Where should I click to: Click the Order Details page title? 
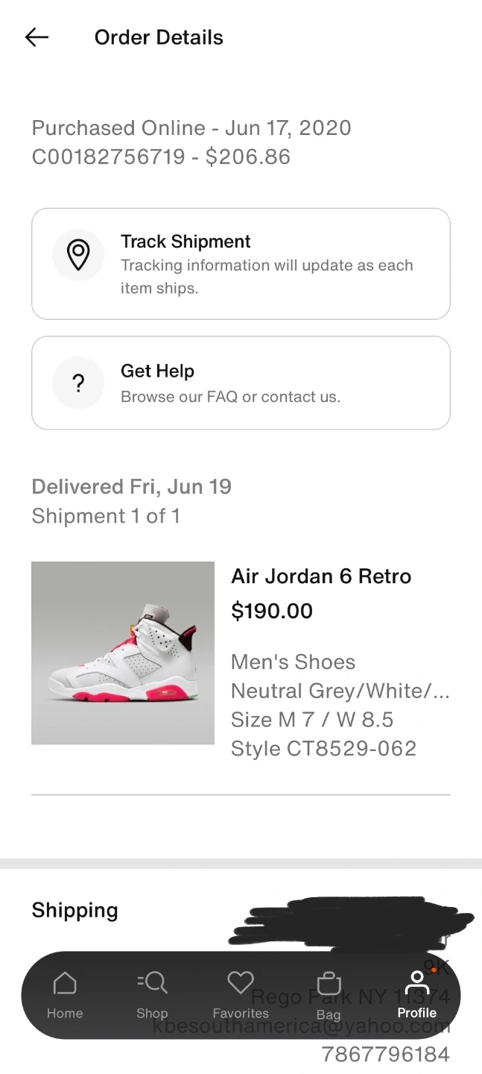pos(159,37)
